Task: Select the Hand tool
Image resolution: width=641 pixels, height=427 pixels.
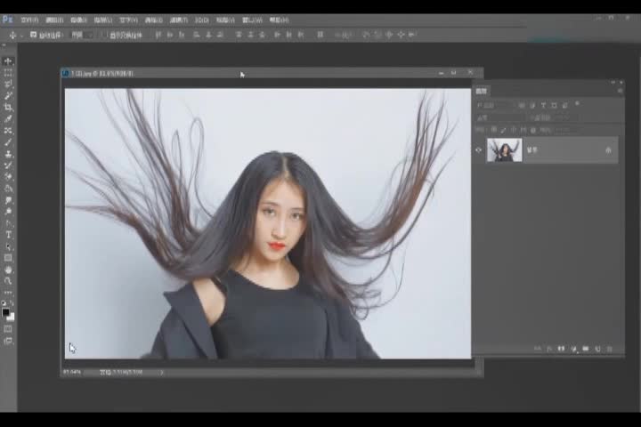Action: [9, 270]
